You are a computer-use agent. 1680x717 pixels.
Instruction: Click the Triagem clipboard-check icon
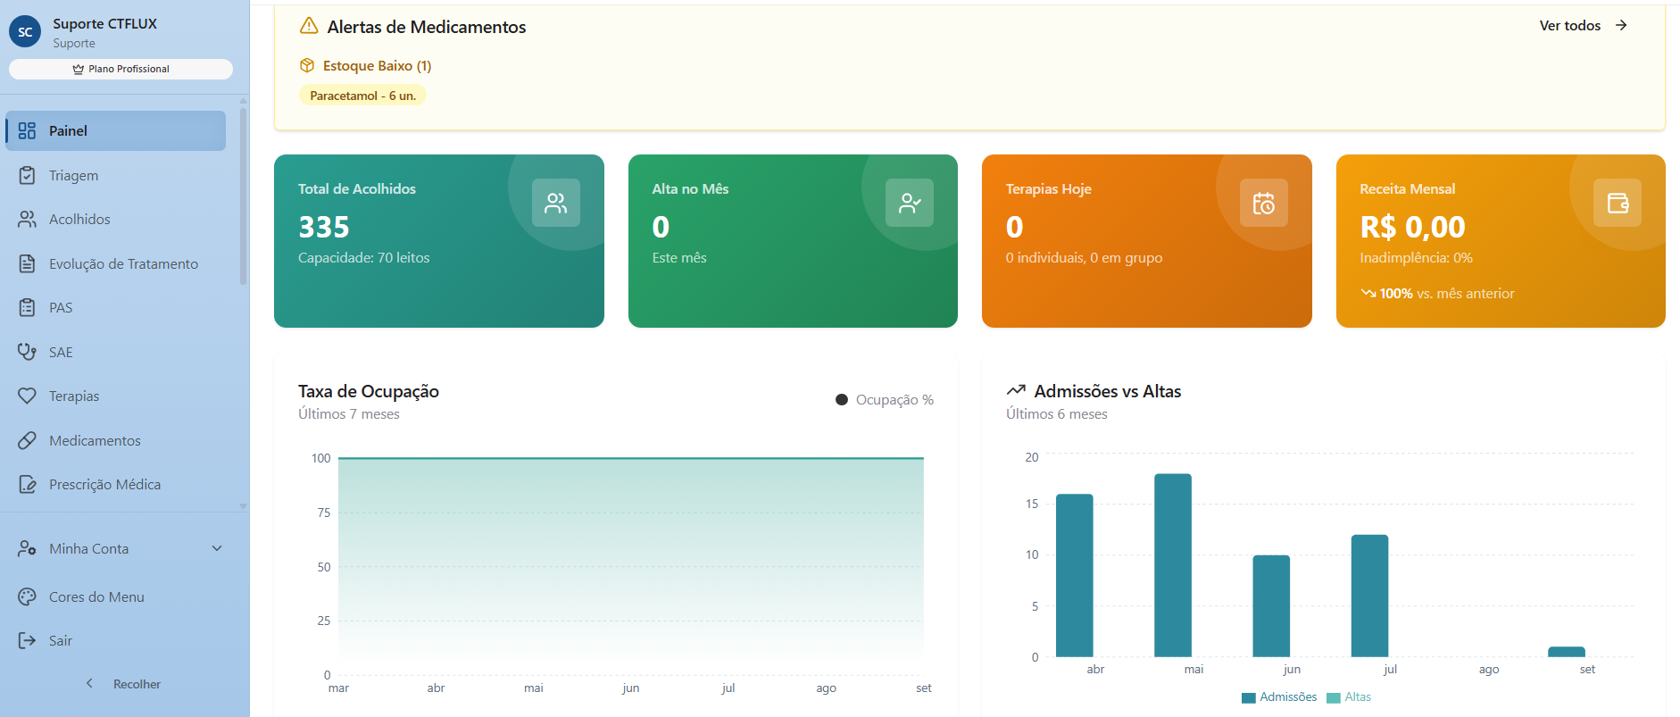tap(27, 175)
